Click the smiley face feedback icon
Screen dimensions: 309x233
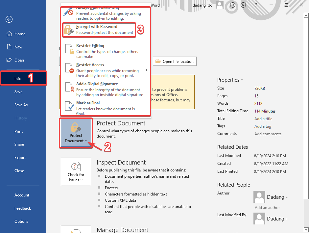click(x=233, y=5)
